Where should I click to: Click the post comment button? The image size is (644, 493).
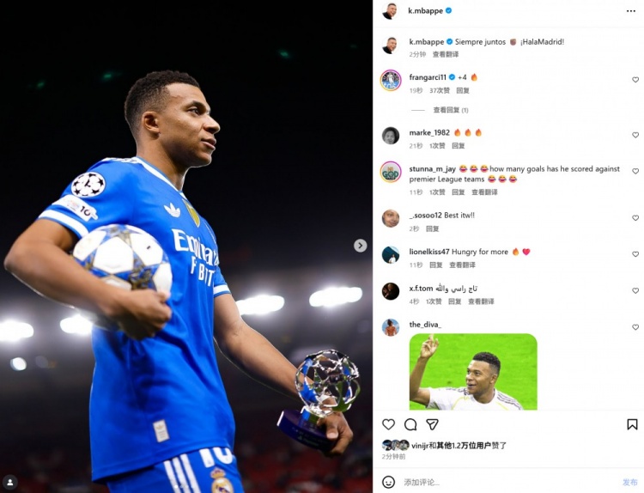tap(629, 482)
